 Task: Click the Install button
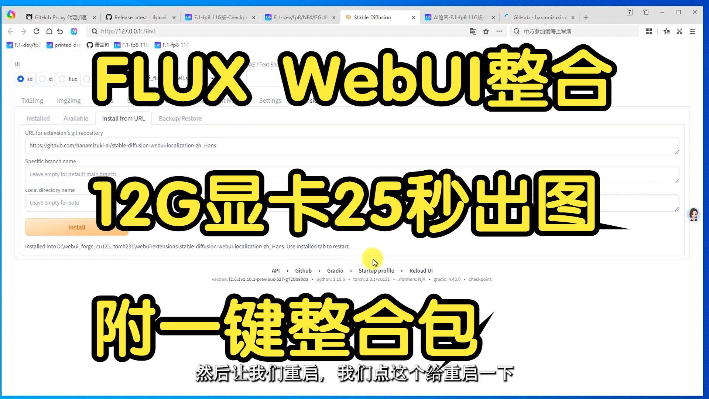(x=76, y=228)
